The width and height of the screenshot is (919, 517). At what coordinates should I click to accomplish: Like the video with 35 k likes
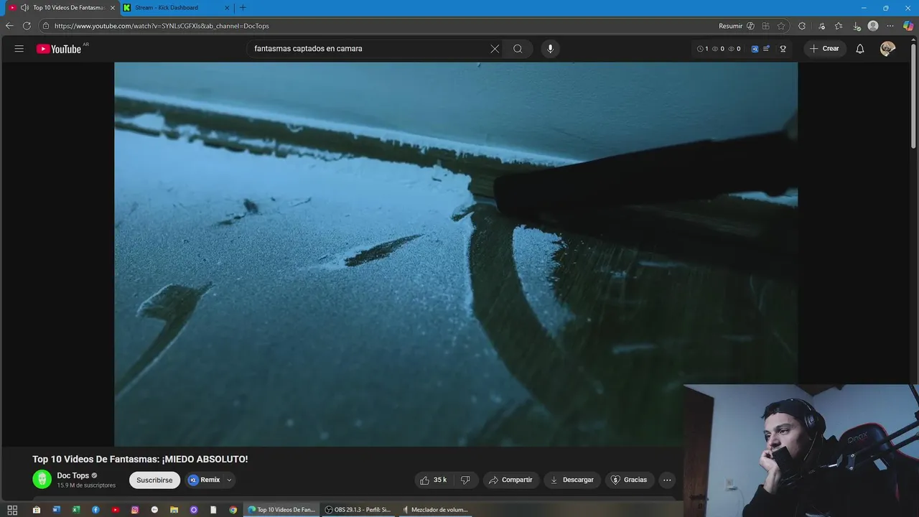pos(434,480)
